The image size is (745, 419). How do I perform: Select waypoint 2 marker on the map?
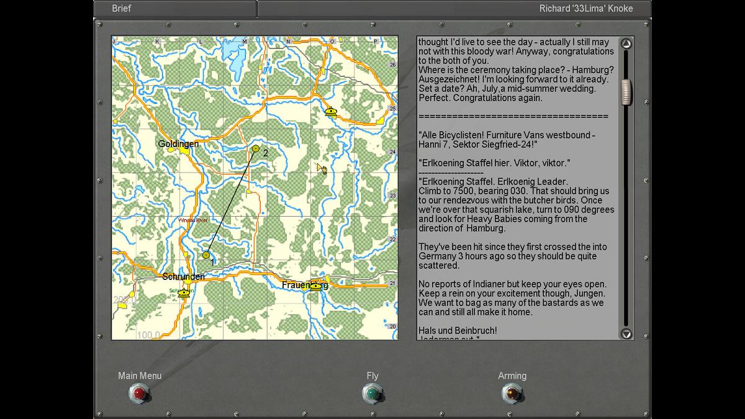(x=256, y=148)
